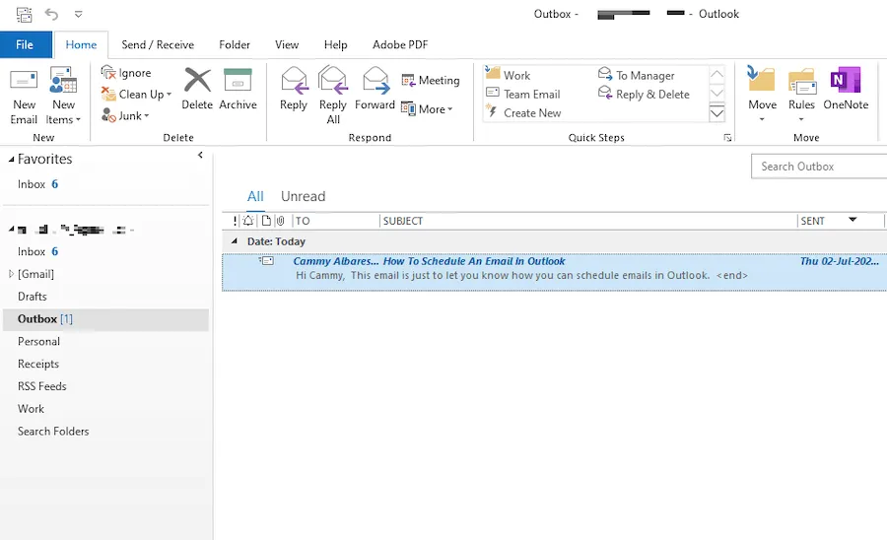Viewport: 887px width, 540px height.
Task: Collapse the mail account folder tree
Action: click(11, 229)
